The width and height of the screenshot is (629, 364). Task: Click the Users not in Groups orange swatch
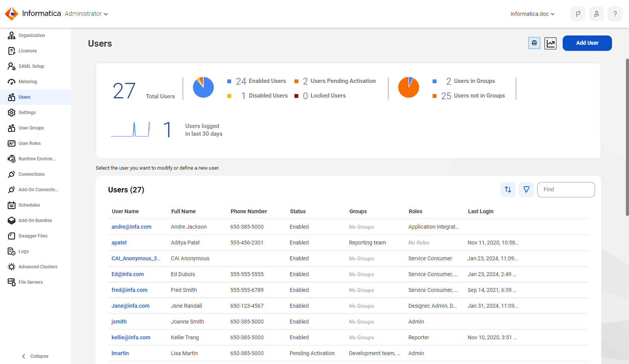[x=435, y=96]
